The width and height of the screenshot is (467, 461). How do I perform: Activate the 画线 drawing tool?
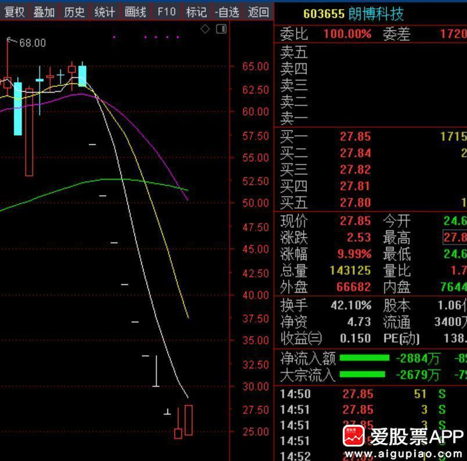[x=135, y=12]
